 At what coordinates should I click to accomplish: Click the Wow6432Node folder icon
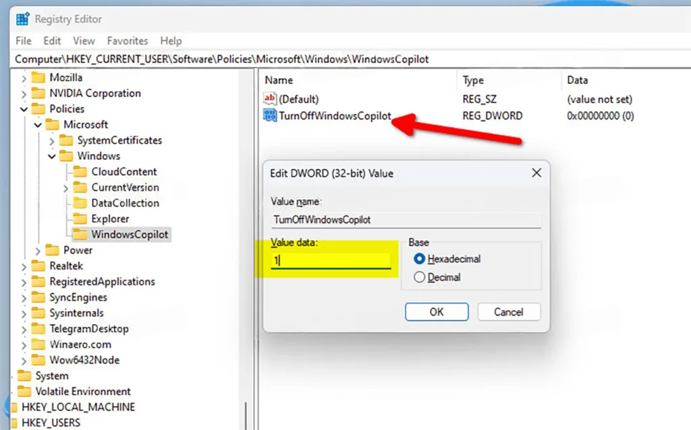(x=38, y=360)
